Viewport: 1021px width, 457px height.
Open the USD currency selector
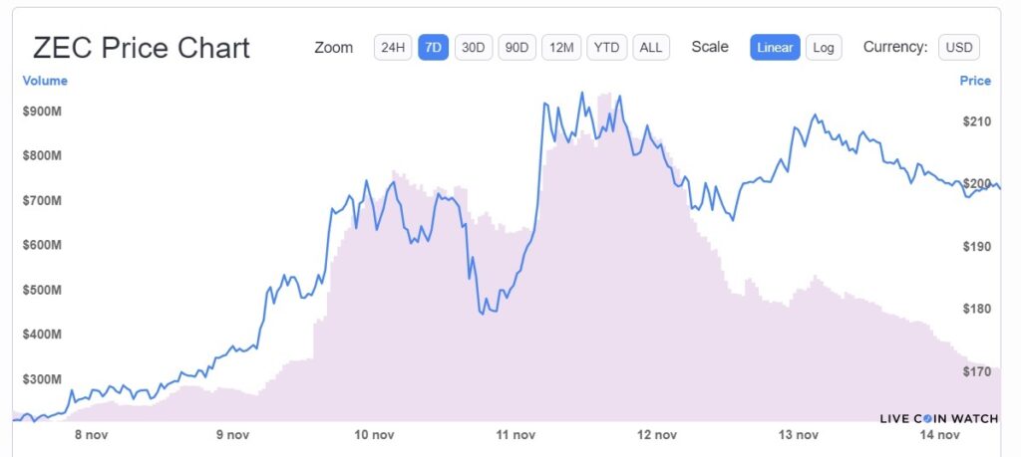pos(958,48)
